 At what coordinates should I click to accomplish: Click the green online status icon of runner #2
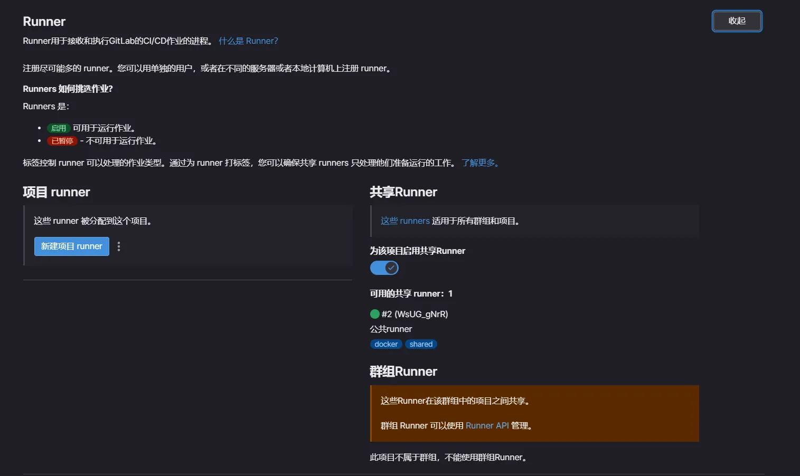375,314
